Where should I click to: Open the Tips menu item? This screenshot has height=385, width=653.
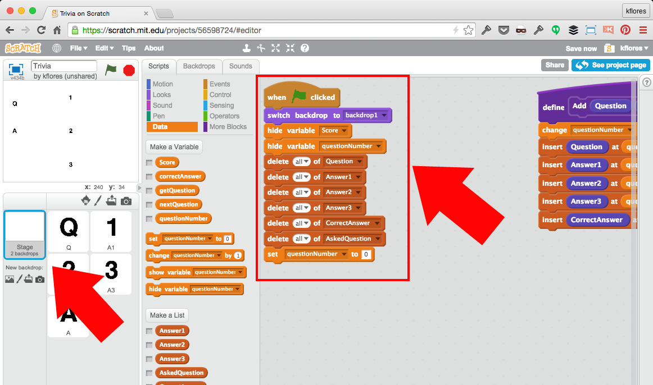tap(129, 48)
